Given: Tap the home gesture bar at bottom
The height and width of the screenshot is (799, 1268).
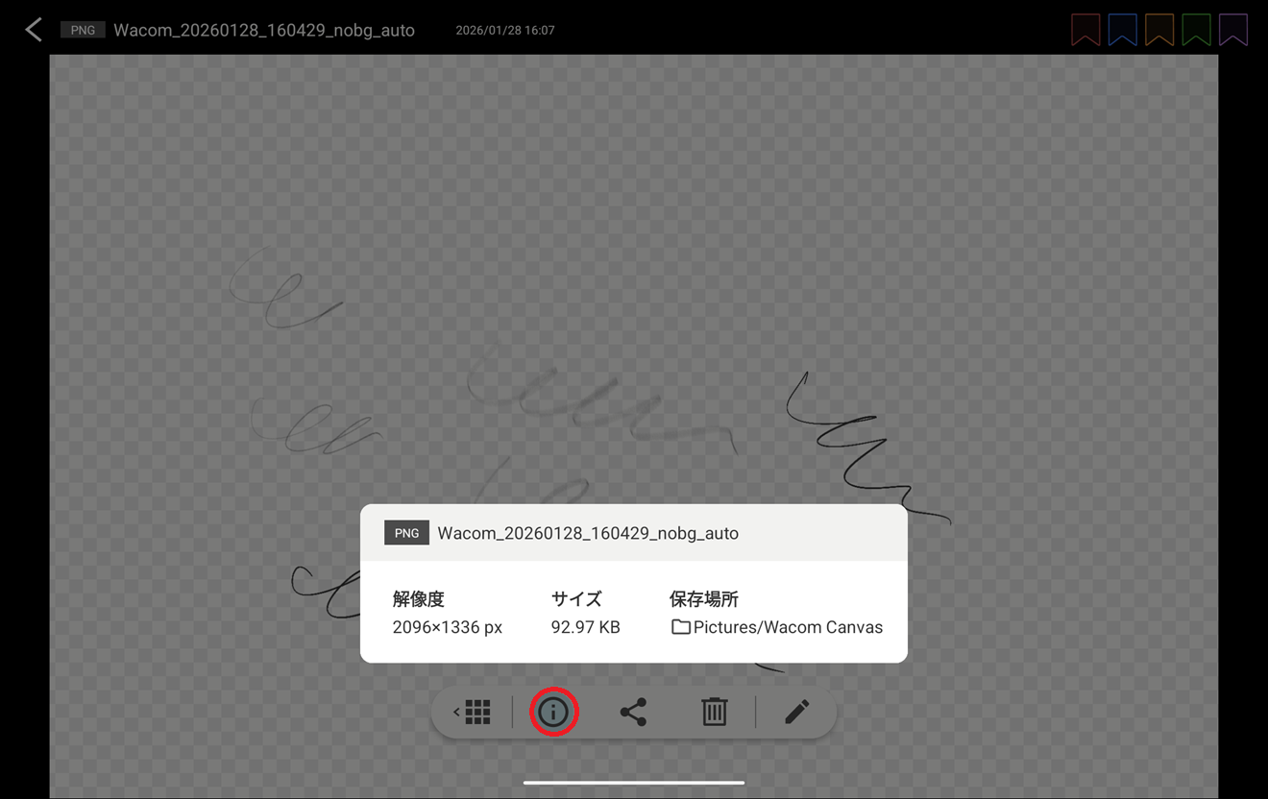Looking at the screenshot, I should [x=634, y=782].
